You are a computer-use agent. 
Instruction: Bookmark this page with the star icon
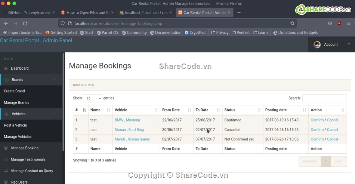[292, 23]
